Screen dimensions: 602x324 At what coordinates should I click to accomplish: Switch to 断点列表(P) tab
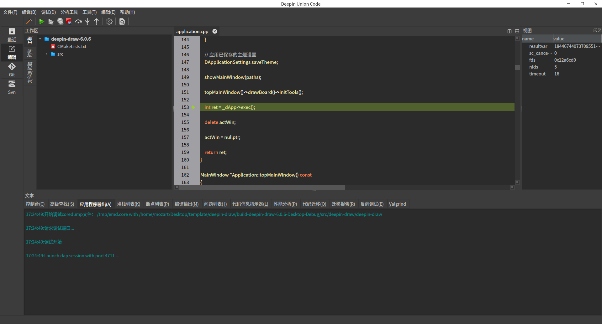157,204
